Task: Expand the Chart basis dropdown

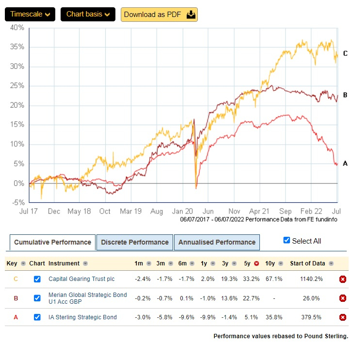Action: point(88,15)
